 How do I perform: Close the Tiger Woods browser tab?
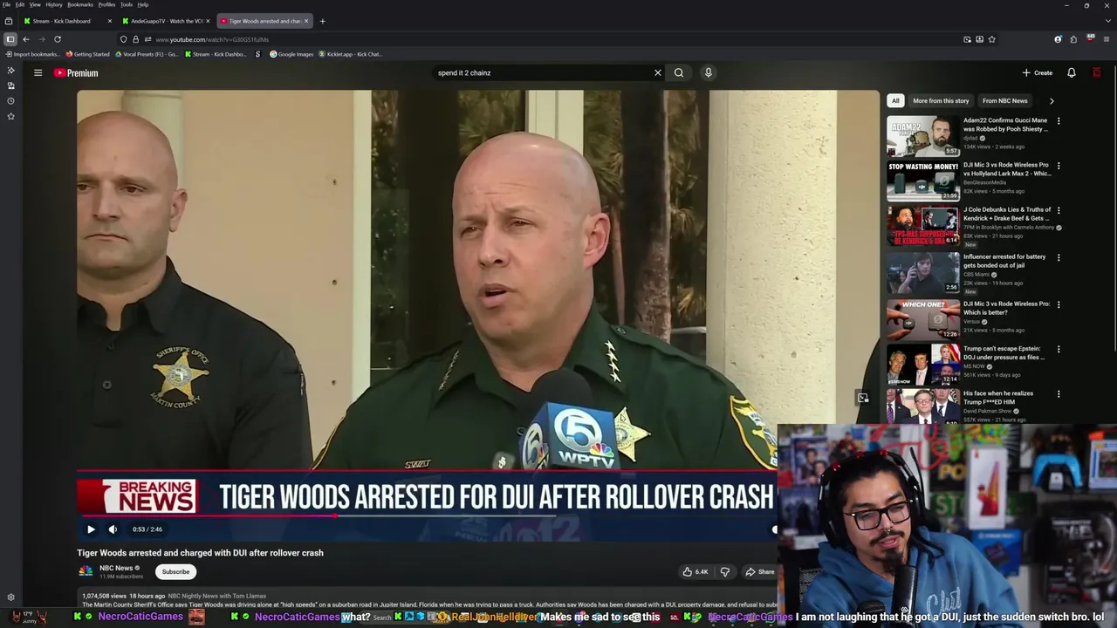[306, 21]
